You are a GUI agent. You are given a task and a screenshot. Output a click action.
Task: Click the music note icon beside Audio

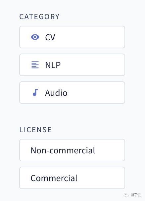pos(35,93)
